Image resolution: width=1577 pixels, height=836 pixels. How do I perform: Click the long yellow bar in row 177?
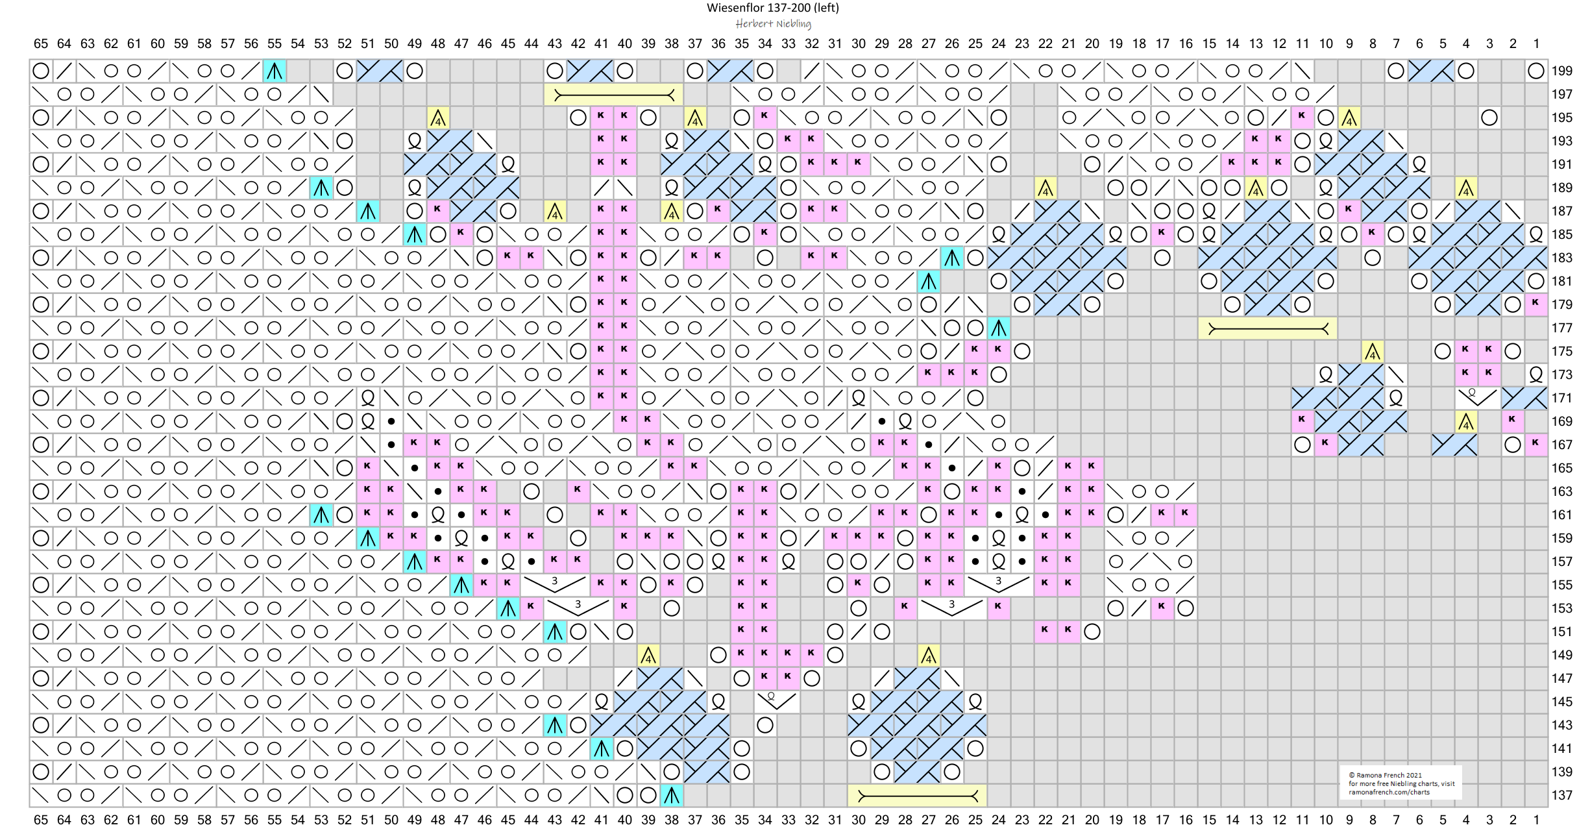[1267, 329]
